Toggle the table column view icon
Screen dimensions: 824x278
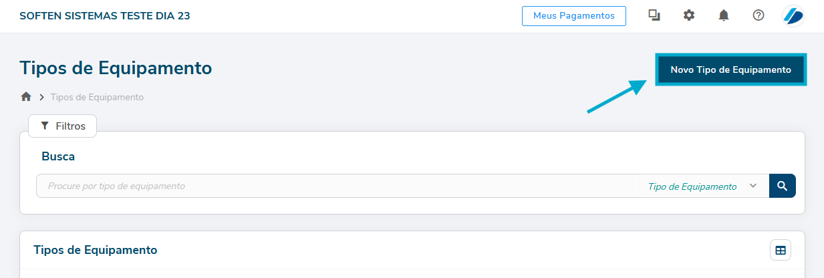(x=781, y=250)
